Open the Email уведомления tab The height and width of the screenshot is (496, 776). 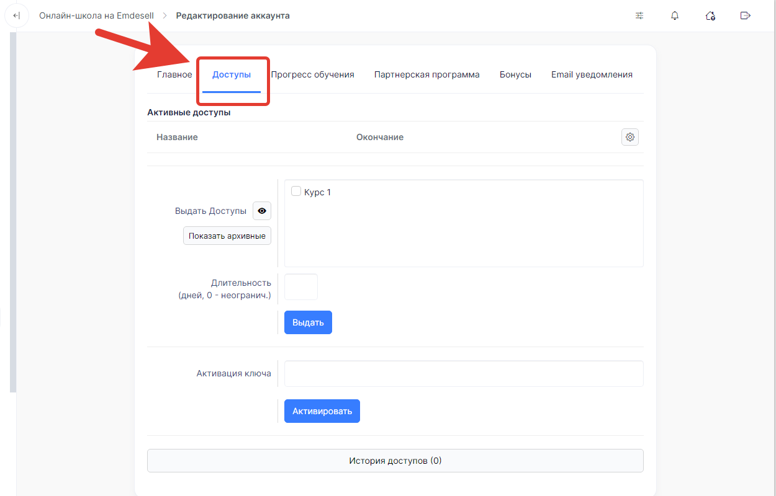[592, 74]
